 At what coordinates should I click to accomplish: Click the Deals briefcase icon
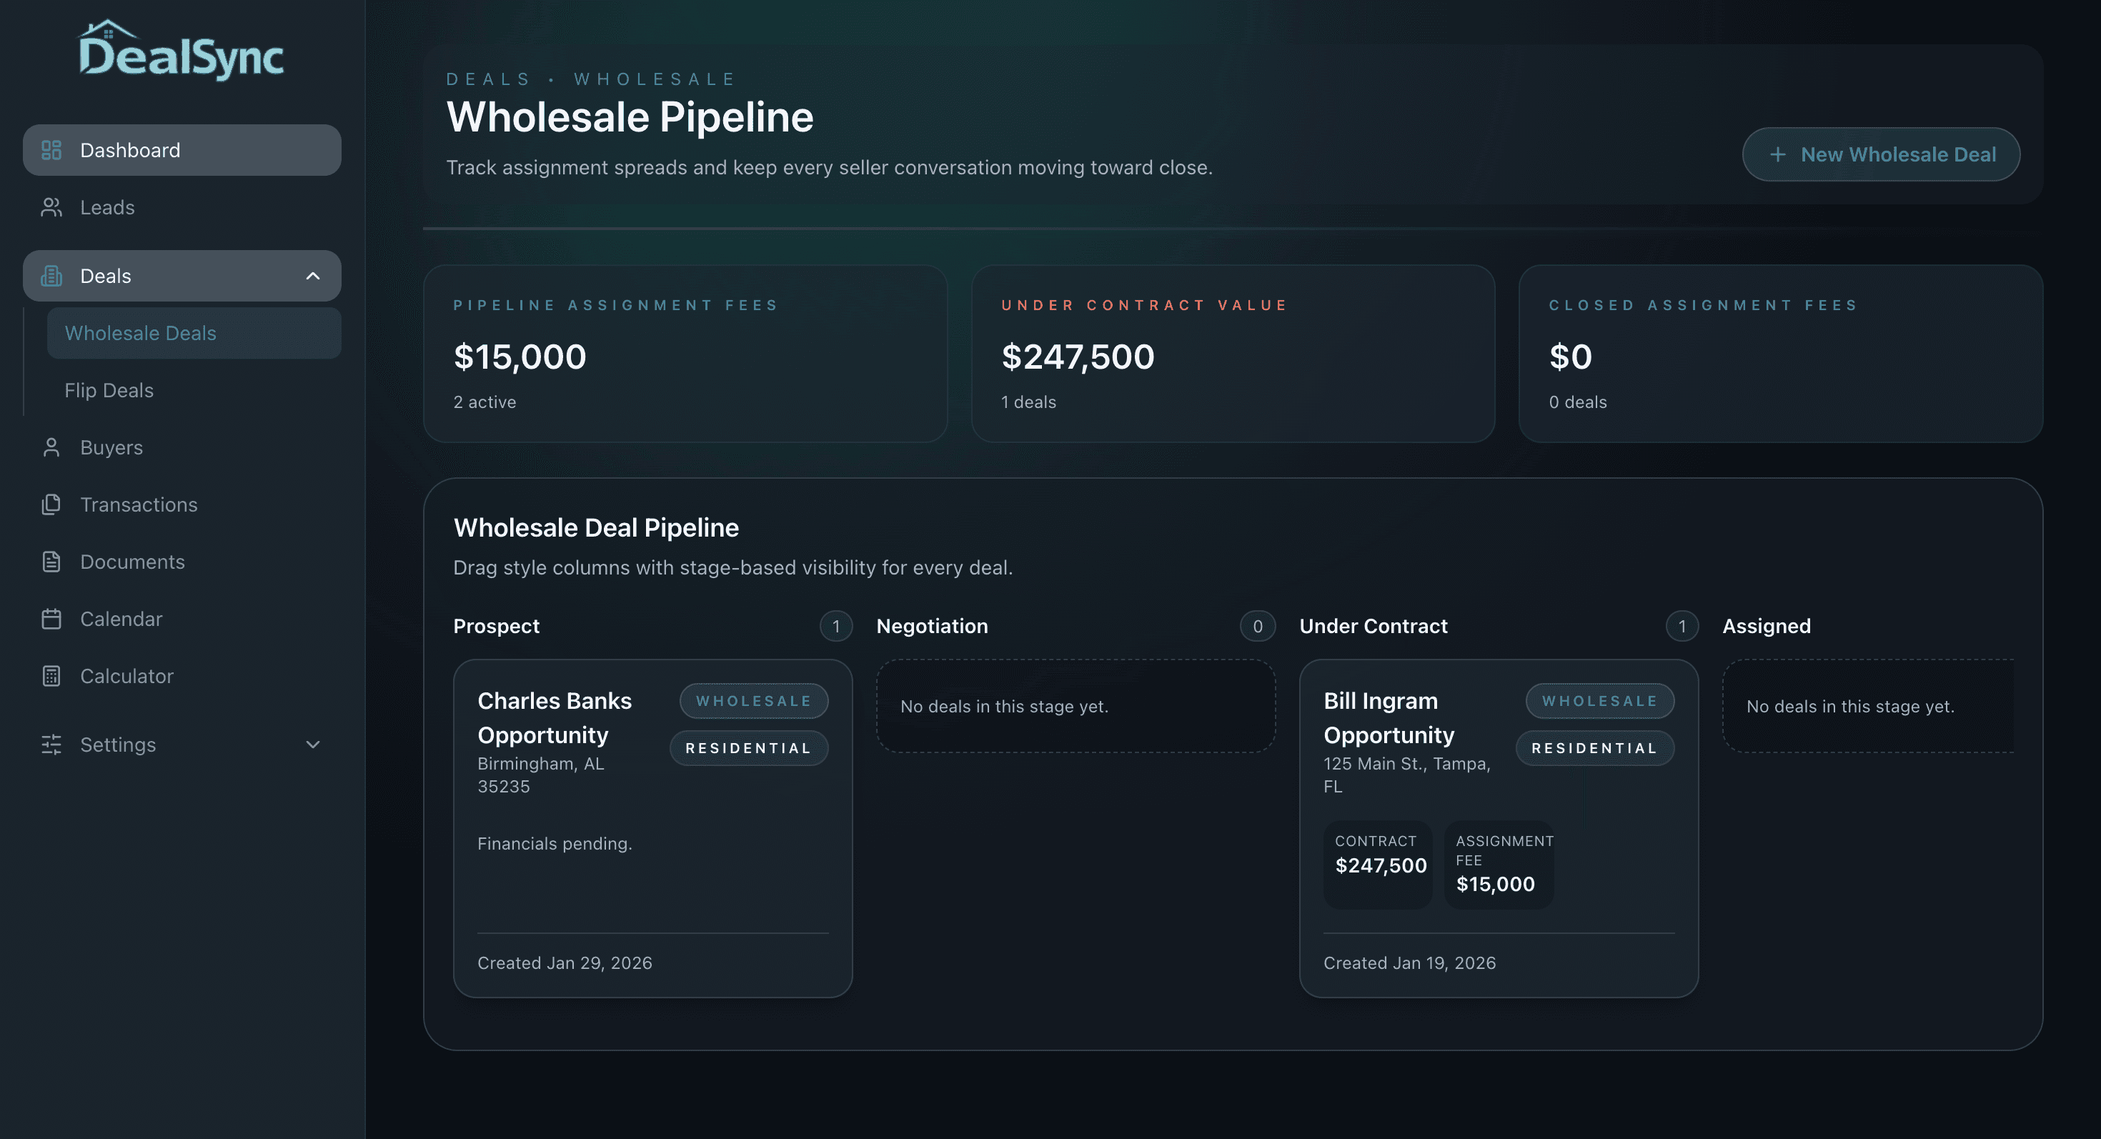(51, 276)
